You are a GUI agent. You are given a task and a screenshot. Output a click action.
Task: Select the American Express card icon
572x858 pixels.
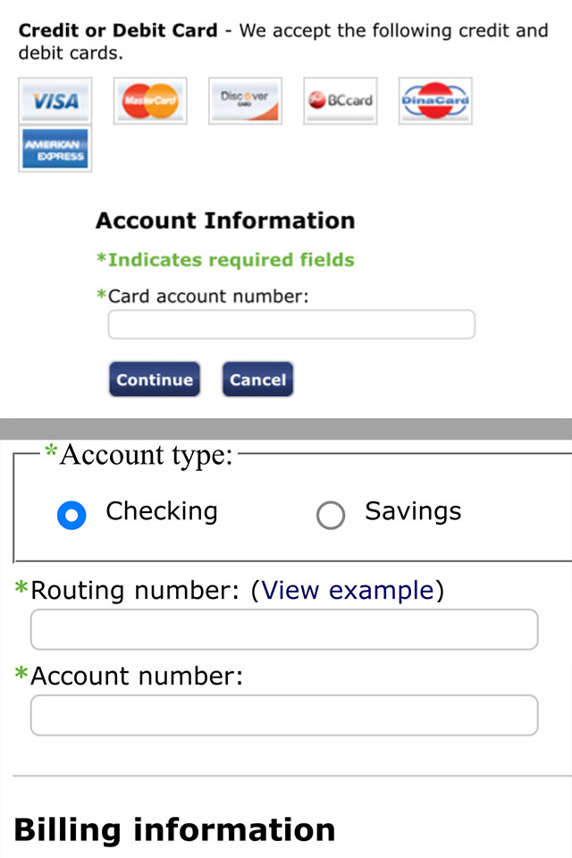point(55,147)
